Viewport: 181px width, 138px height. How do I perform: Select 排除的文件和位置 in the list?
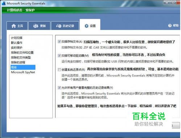click(x=22, y=53)
